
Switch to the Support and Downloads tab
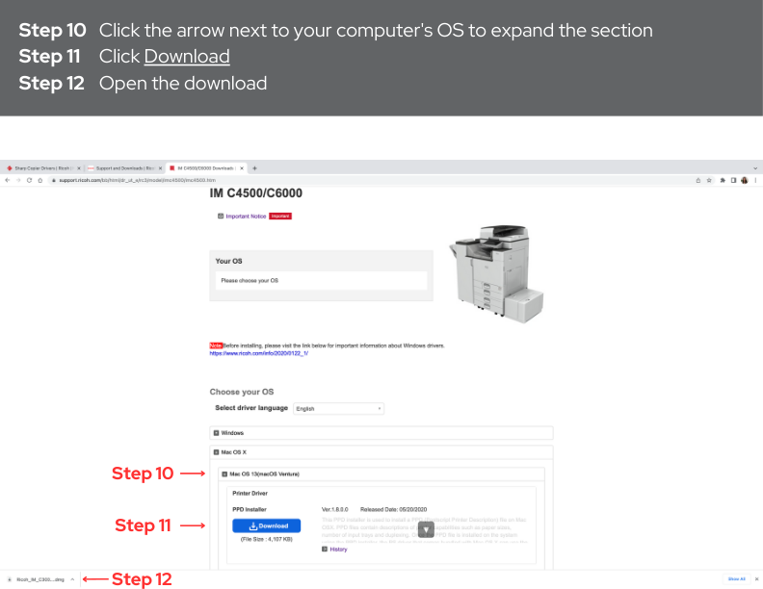pyautogui.click(x=125, y=168)
